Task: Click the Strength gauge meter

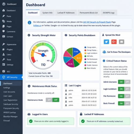Action: tap(43, 55)
